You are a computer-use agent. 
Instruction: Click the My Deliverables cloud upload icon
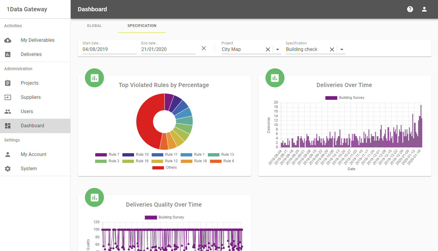pyautogui.click(x=8, y=40)
